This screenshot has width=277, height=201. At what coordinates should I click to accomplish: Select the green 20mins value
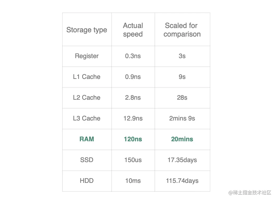[x=182, y=139]
